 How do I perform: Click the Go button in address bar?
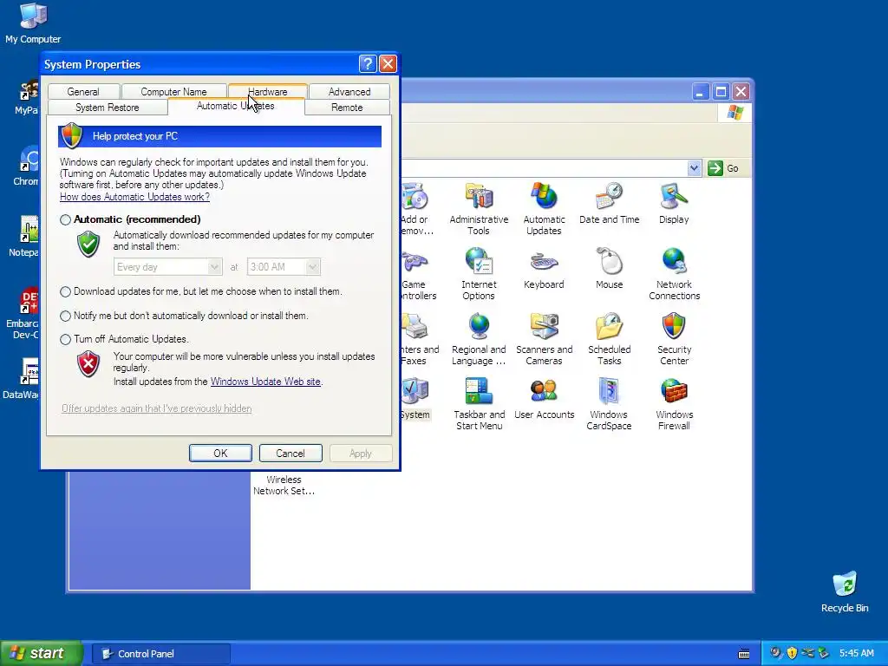(724, 168)
